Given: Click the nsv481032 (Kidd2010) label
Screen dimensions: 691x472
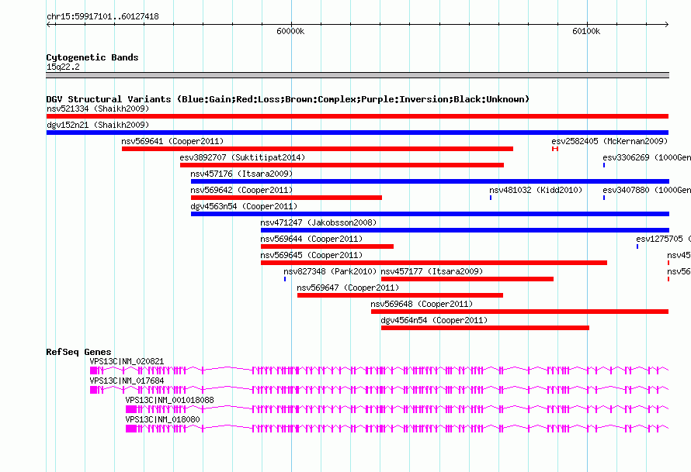Looking at the screenshot, I should 536,190.
